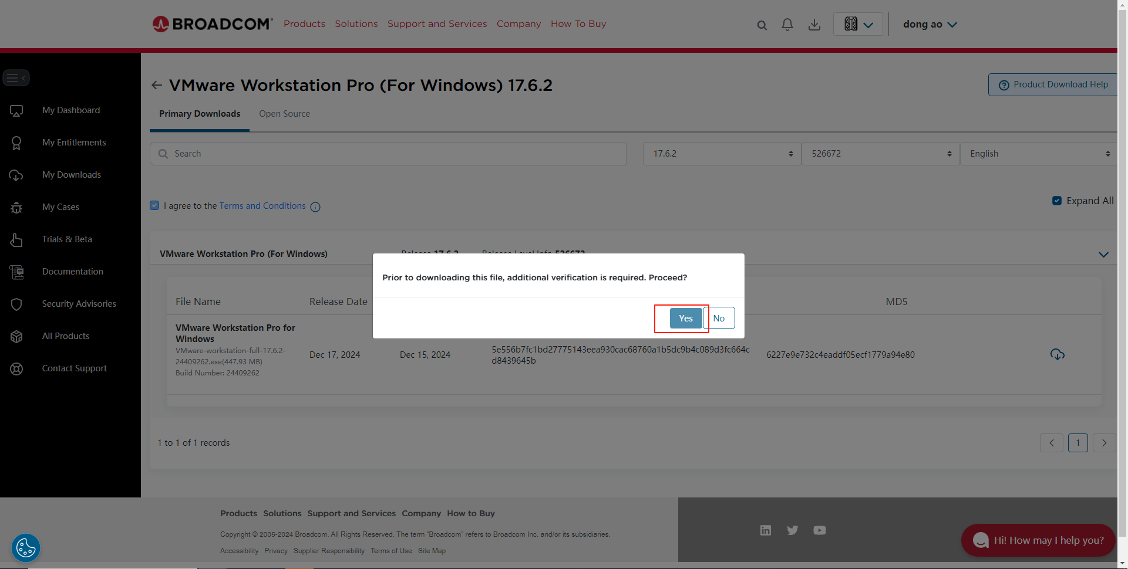Open My Downloads in sidebar
Screen dimensions: 1128x569
coord(72,175)
